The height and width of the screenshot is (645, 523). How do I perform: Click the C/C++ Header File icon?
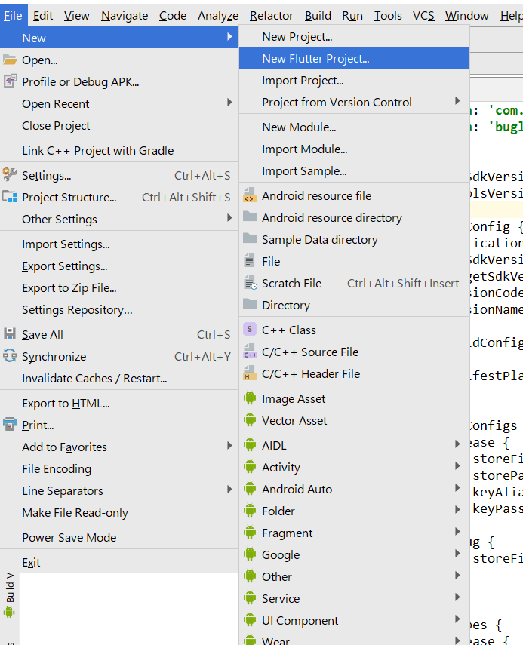pyautogui.click(x=250, y=373)
